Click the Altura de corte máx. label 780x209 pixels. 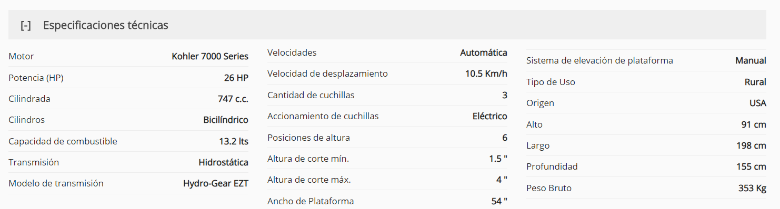(309, 180)
